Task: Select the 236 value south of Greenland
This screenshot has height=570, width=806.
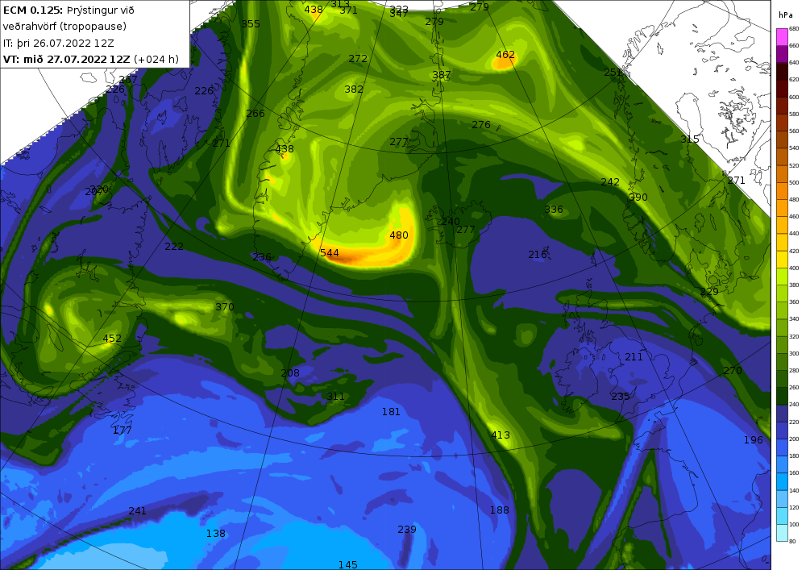Action: (x=262, y=257)
